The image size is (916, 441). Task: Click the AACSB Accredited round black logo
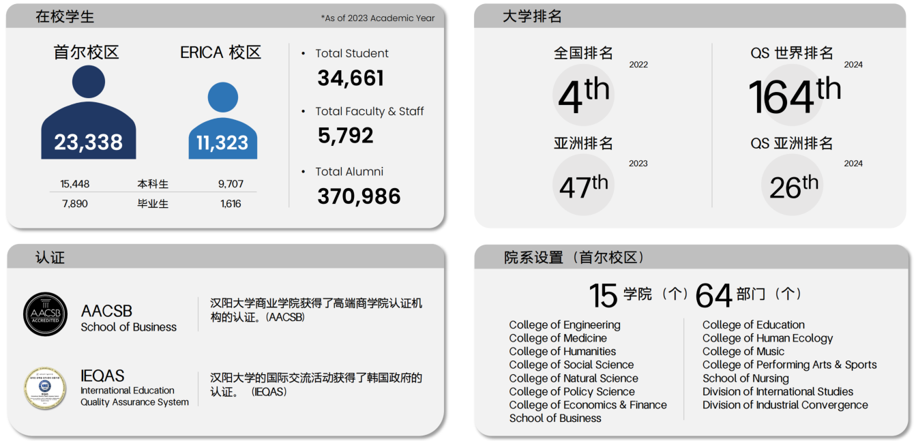coord(45,314)
